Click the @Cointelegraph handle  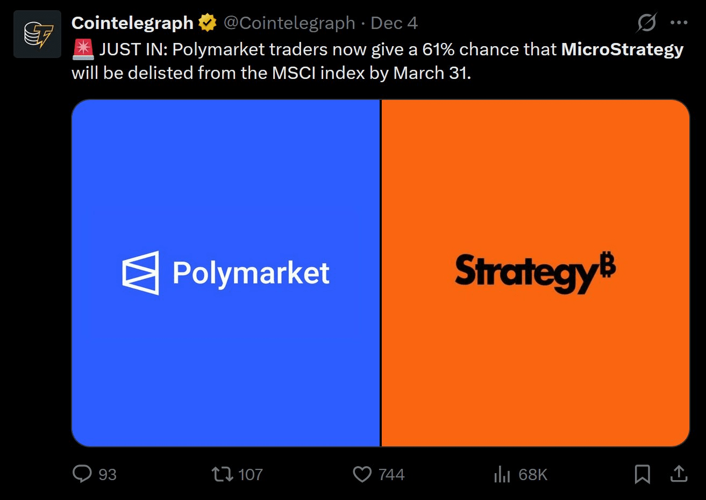[289, 23]
